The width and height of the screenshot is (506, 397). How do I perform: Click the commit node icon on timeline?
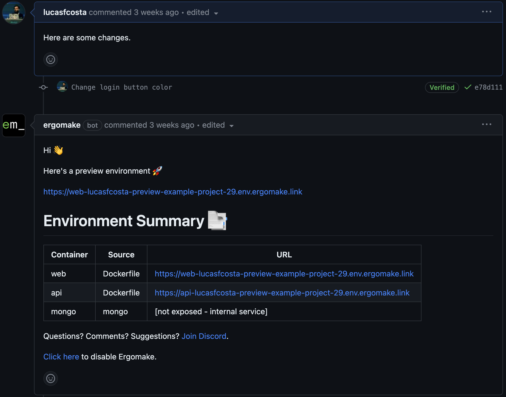coord(43,87)
